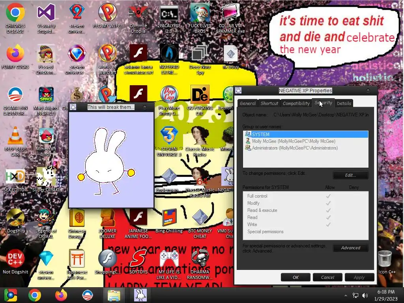Click the Object name path text

pos(321,115)
